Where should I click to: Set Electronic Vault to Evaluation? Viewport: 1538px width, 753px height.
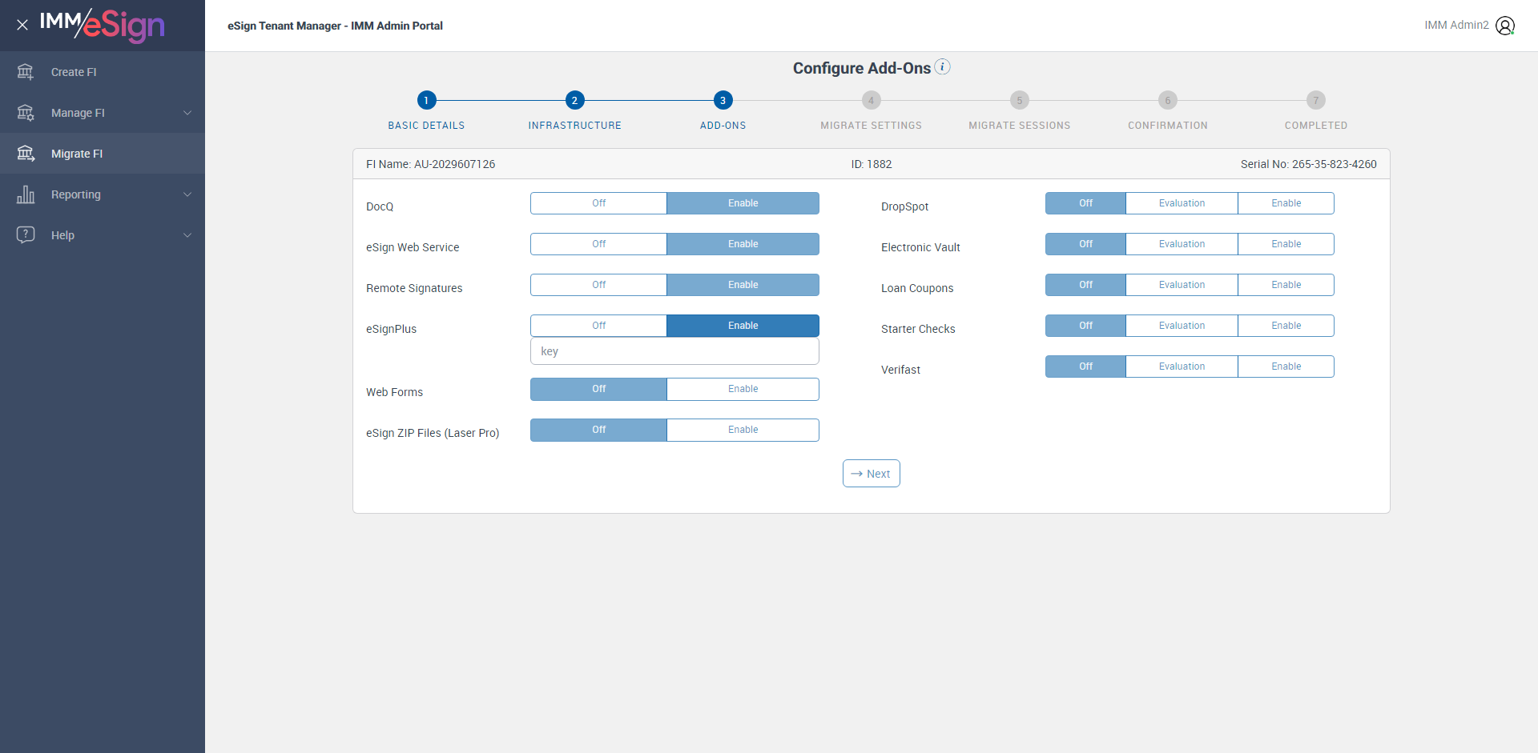[x=1182, y=244]
